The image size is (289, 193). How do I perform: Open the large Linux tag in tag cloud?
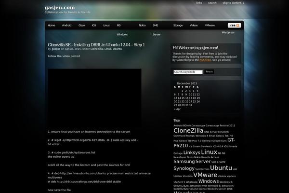209,152
